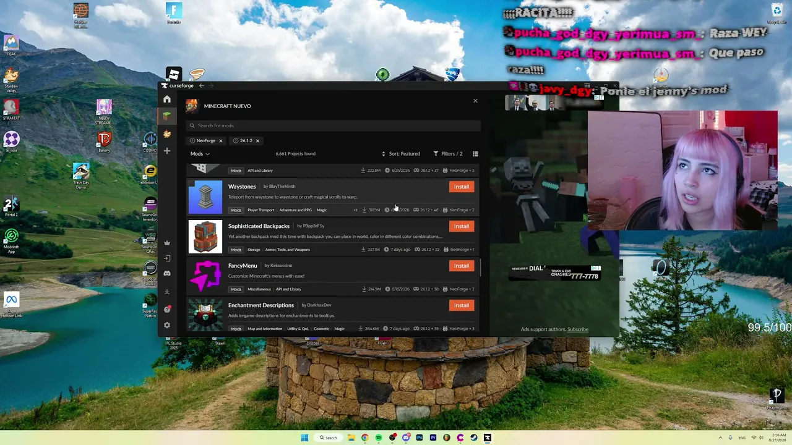Close the MINECRAFT NUEVO mod browser panel
Screen dimensions: 792x445
point(475,101)
